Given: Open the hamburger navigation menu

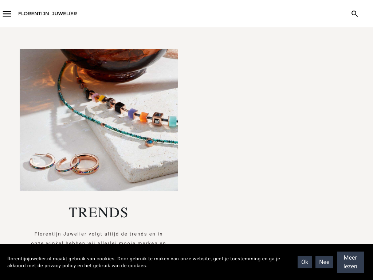Looking at the screenshot, I should click(x=7, y=14).
